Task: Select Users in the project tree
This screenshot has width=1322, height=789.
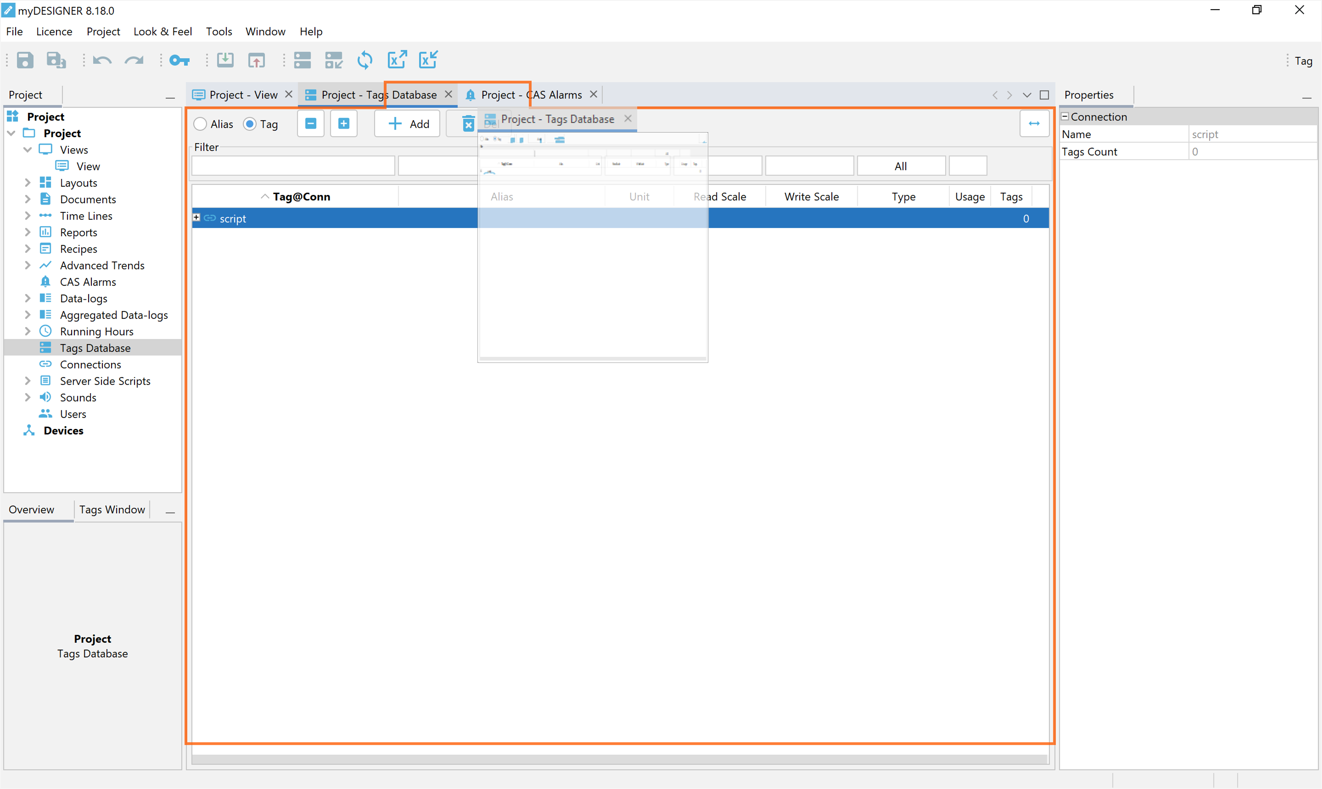Action: [x=73, y=414]
